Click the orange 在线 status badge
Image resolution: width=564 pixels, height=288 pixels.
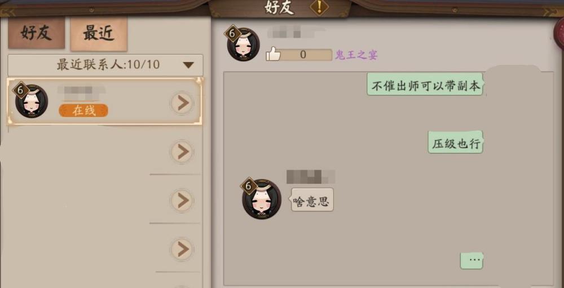click(x=83, y=110)
